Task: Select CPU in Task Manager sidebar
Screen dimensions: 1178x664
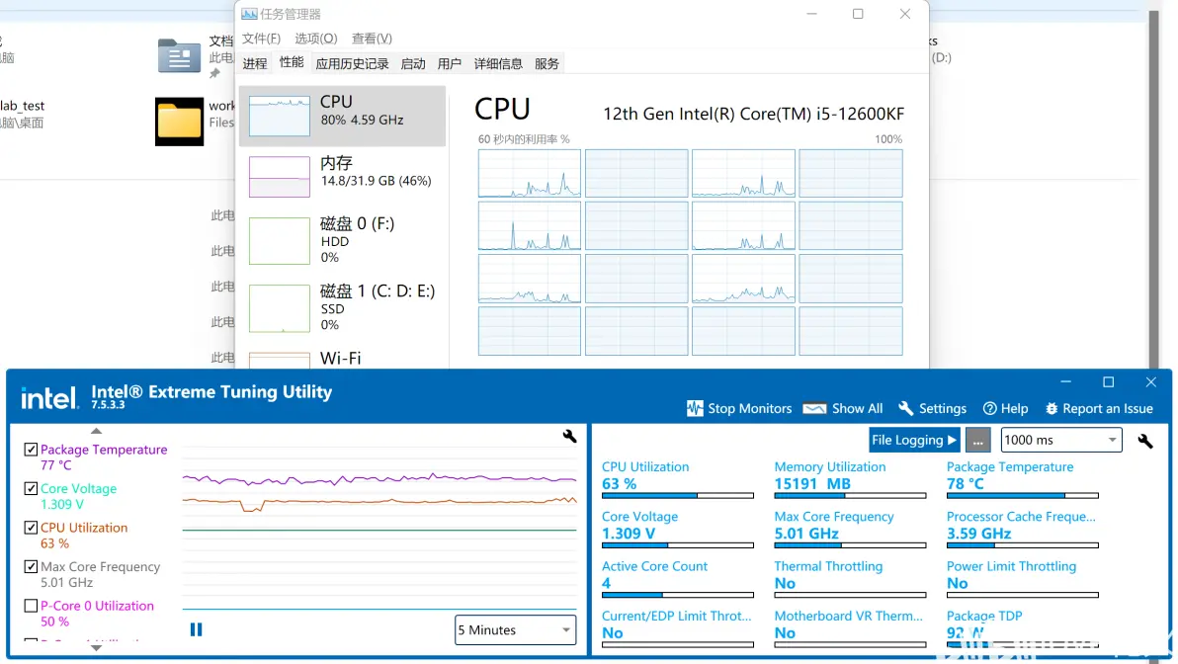Action: pos(343,116)
